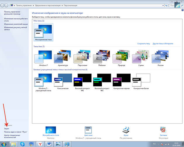This screenshot has width=184, height=147.
Task: Click the Звуки text link
Action: [x=126, y=135]
